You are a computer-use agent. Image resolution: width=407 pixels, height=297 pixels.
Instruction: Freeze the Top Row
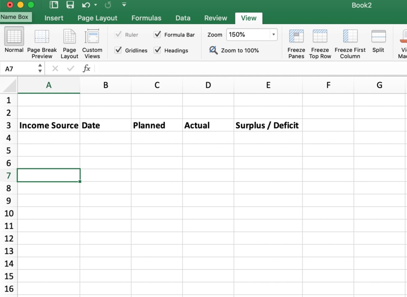click(x=320, y=43)
